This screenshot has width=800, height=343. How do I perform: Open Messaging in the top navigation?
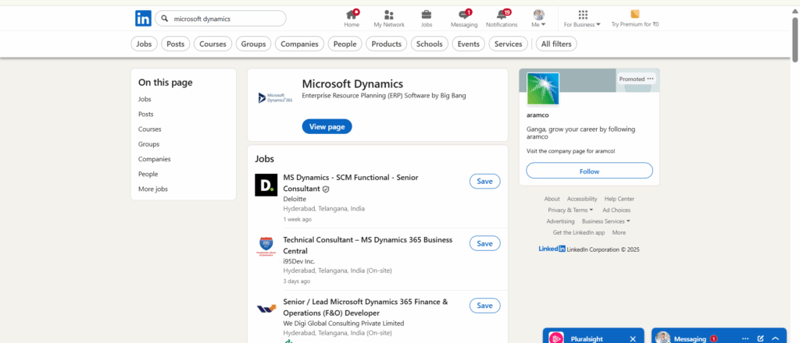point(464,19)
